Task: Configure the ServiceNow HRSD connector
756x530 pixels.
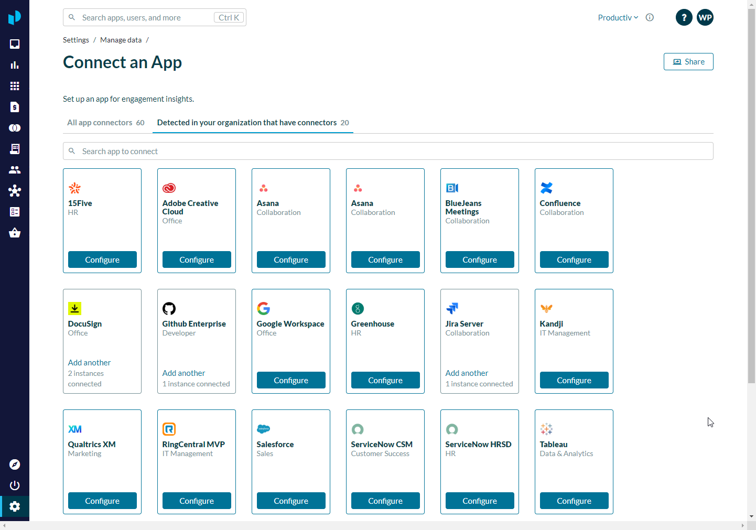Action: coord(480,501)
